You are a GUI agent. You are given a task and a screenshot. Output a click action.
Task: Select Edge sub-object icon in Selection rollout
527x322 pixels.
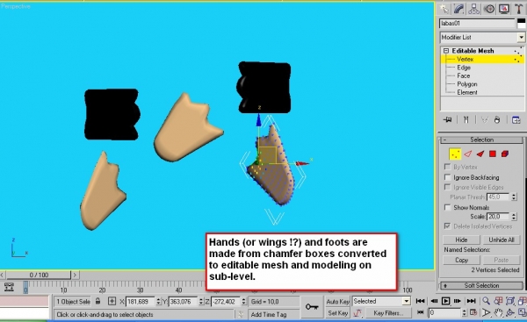(468, 154)
